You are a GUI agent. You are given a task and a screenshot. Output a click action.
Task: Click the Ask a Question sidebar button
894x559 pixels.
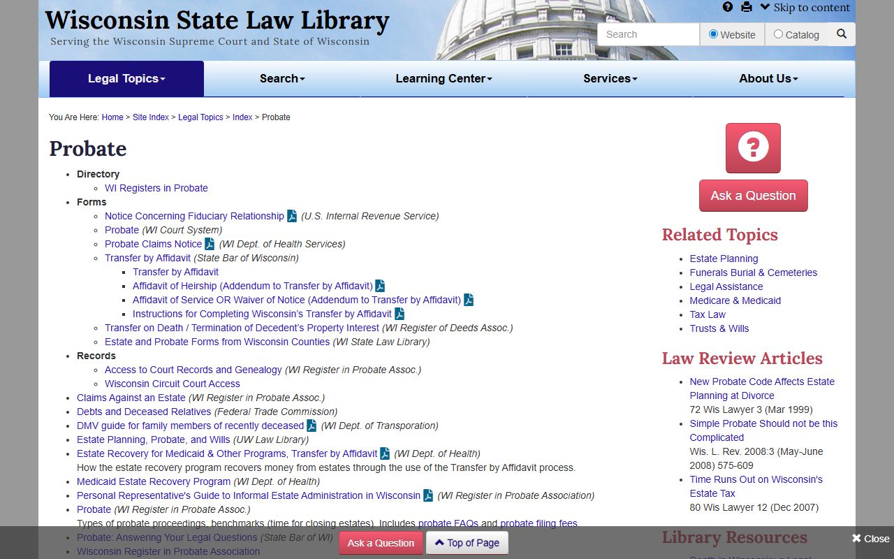pyautogui.click(x=753, y=196)
